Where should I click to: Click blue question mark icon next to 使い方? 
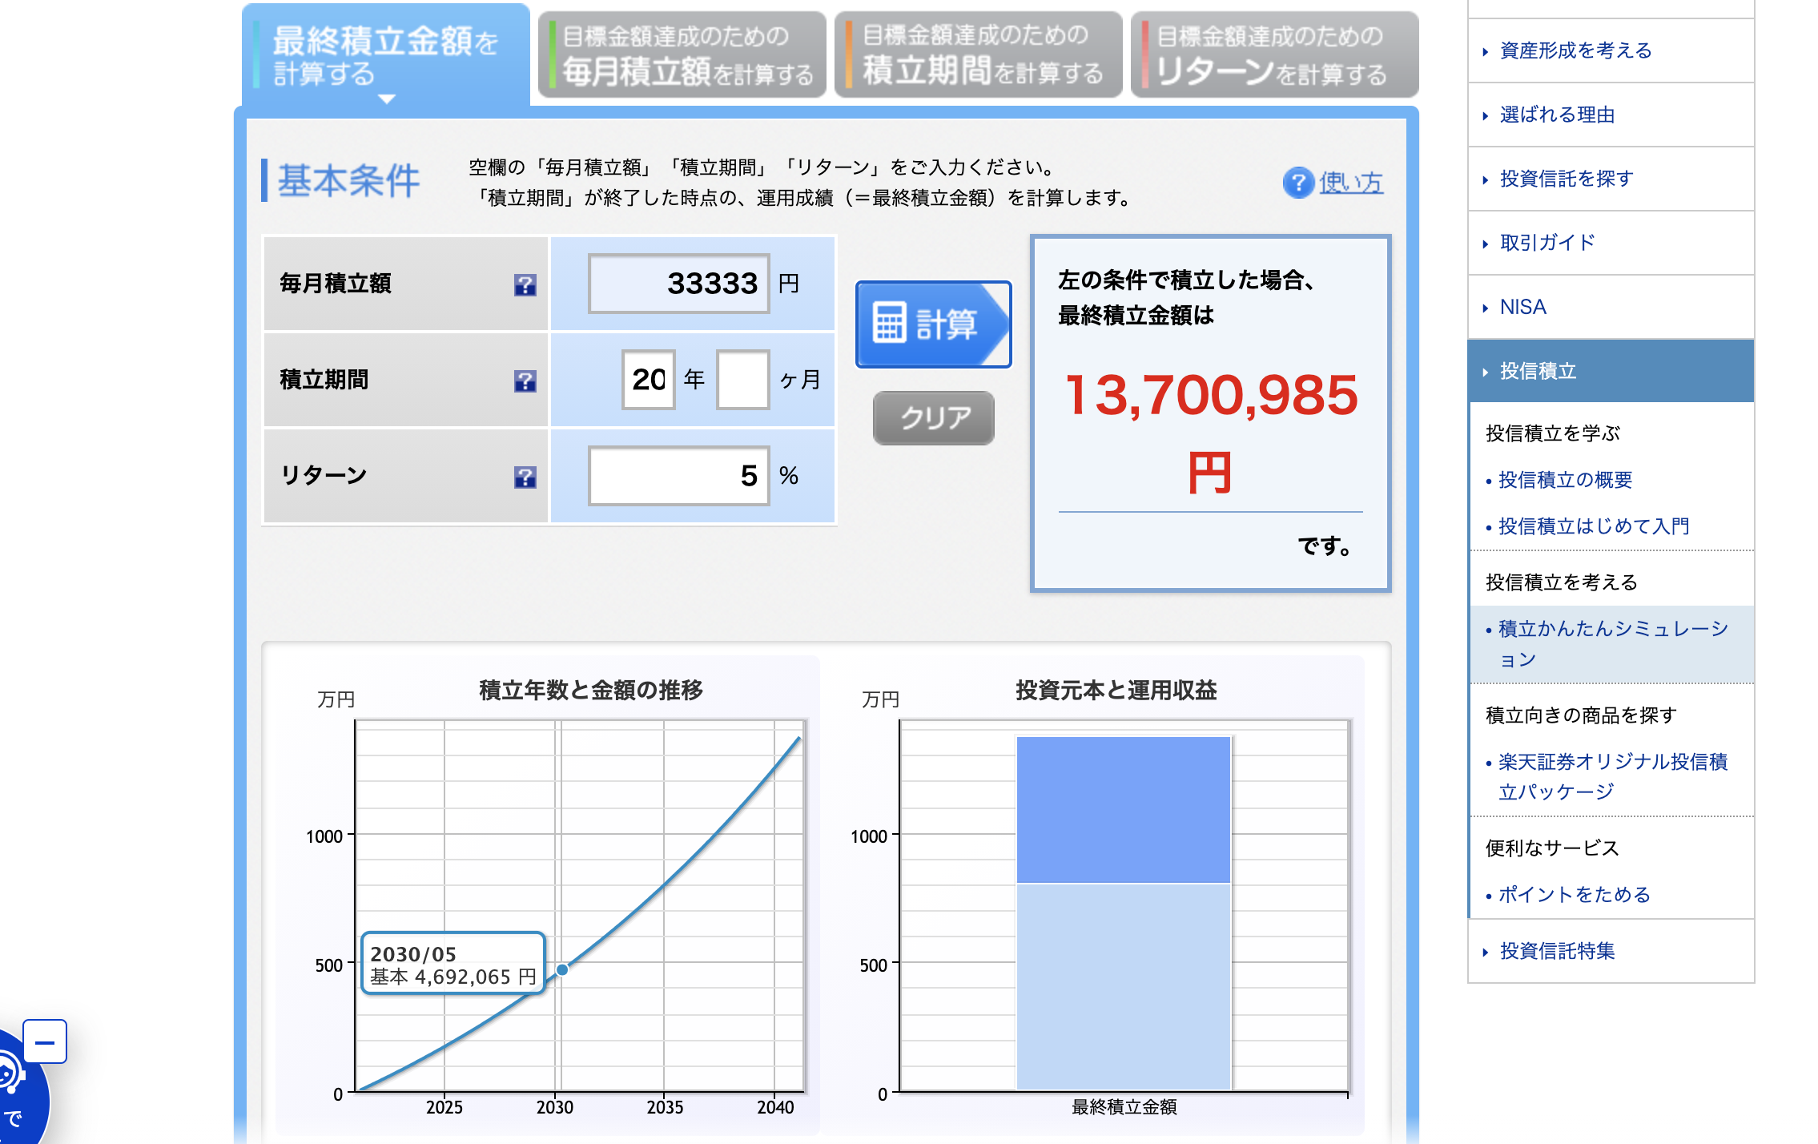1297,183
